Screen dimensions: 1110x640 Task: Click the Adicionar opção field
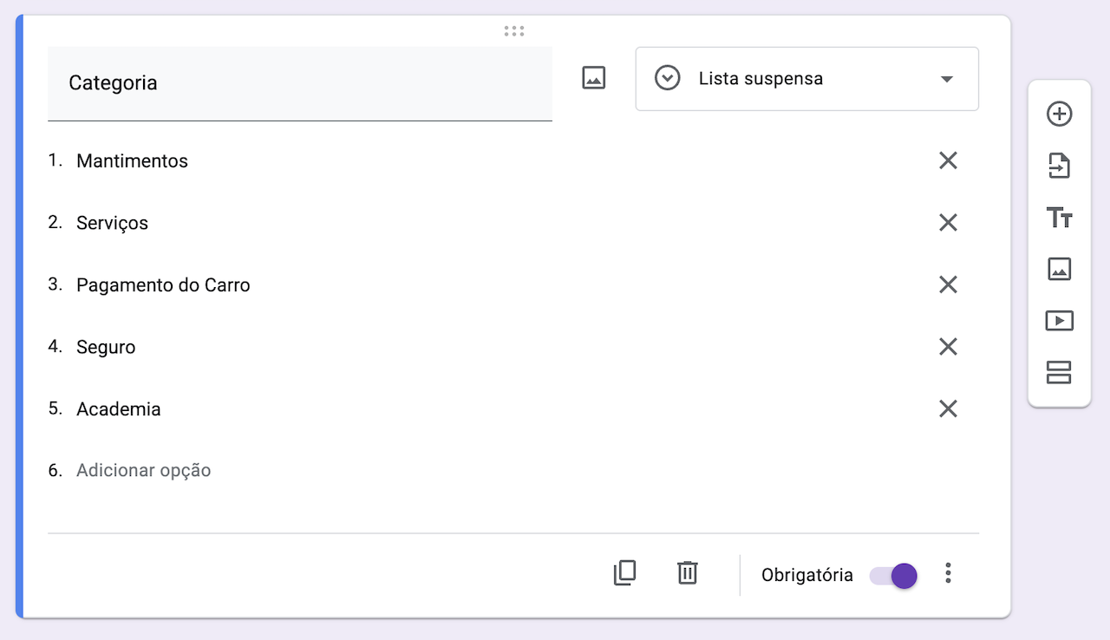coord(144,471)
